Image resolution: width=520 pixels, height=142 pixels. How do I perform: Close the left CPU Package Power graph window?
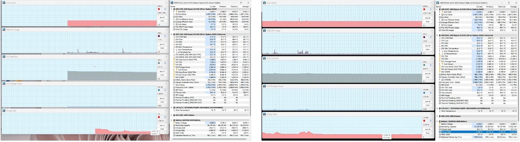click(167, 83)
